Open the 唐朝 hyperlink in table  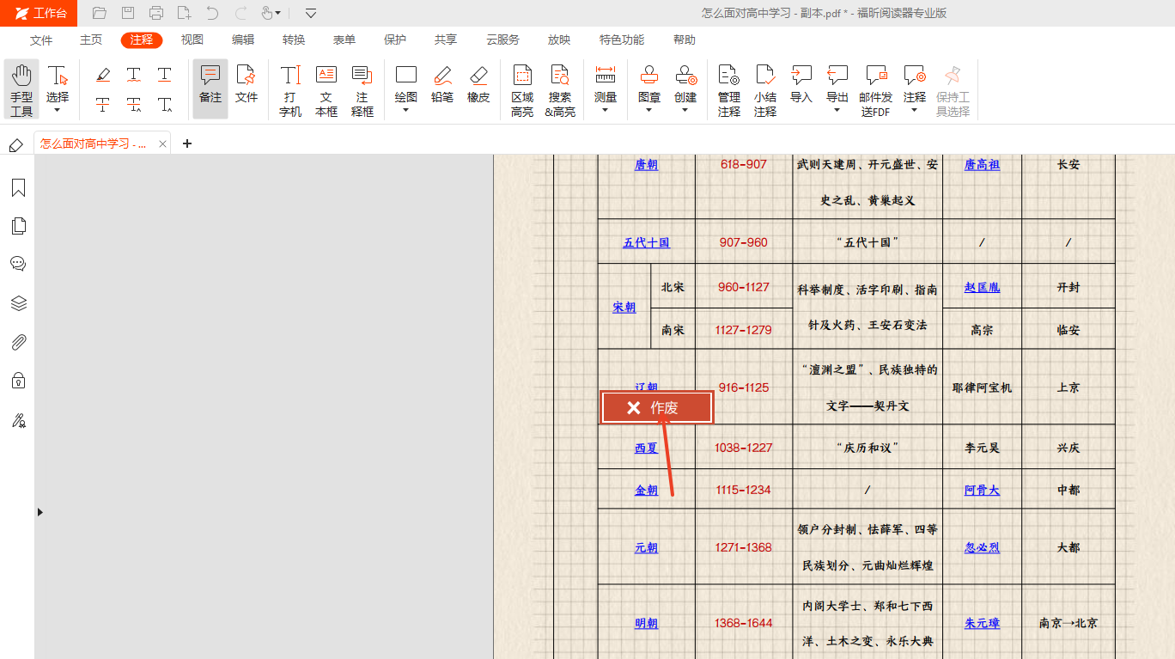coord(646,164)
